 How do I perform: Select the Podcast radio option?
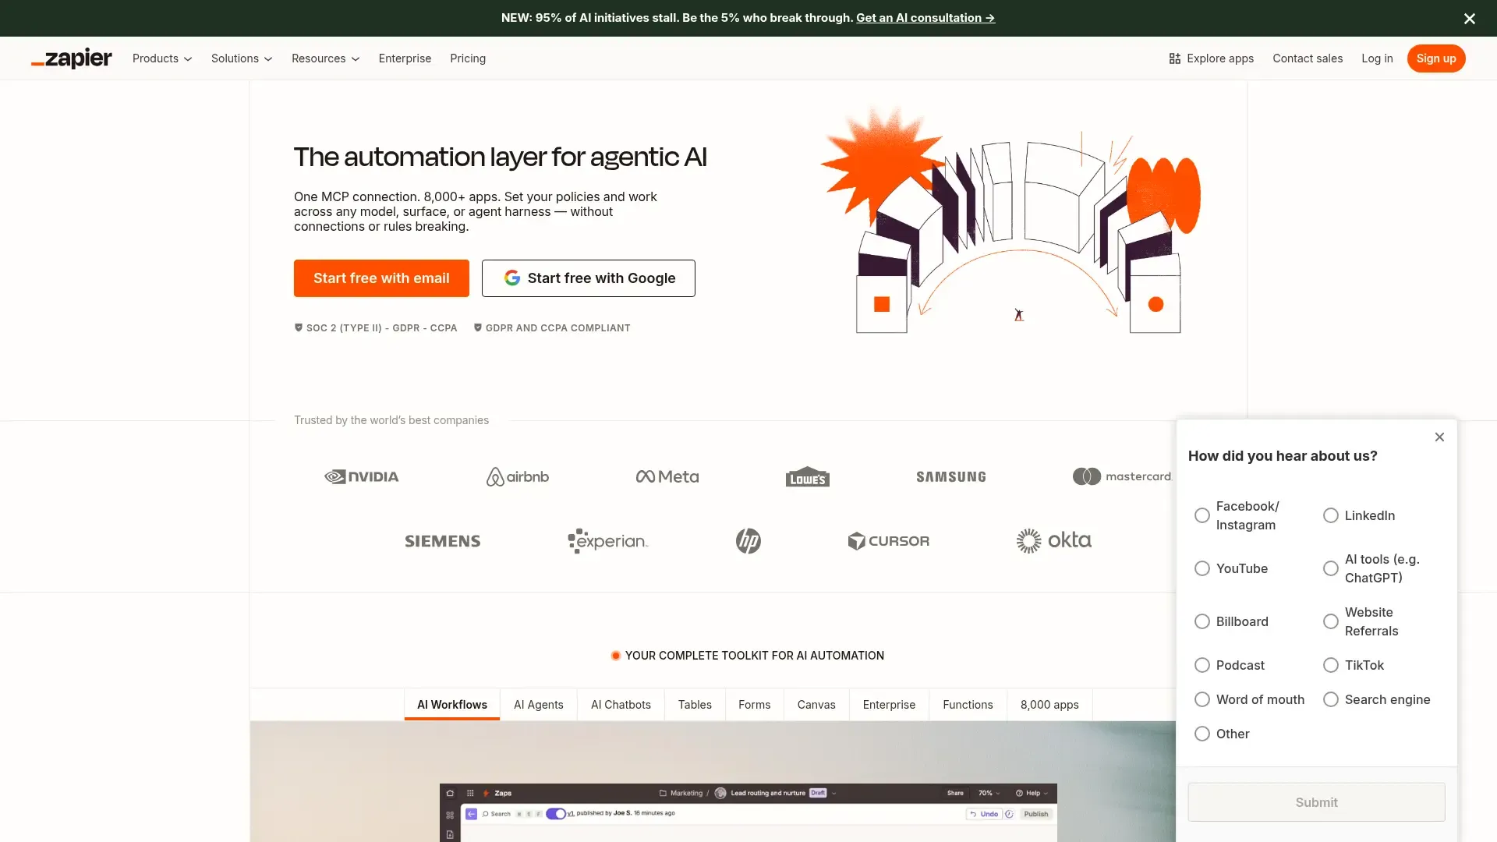[1202, 665]
